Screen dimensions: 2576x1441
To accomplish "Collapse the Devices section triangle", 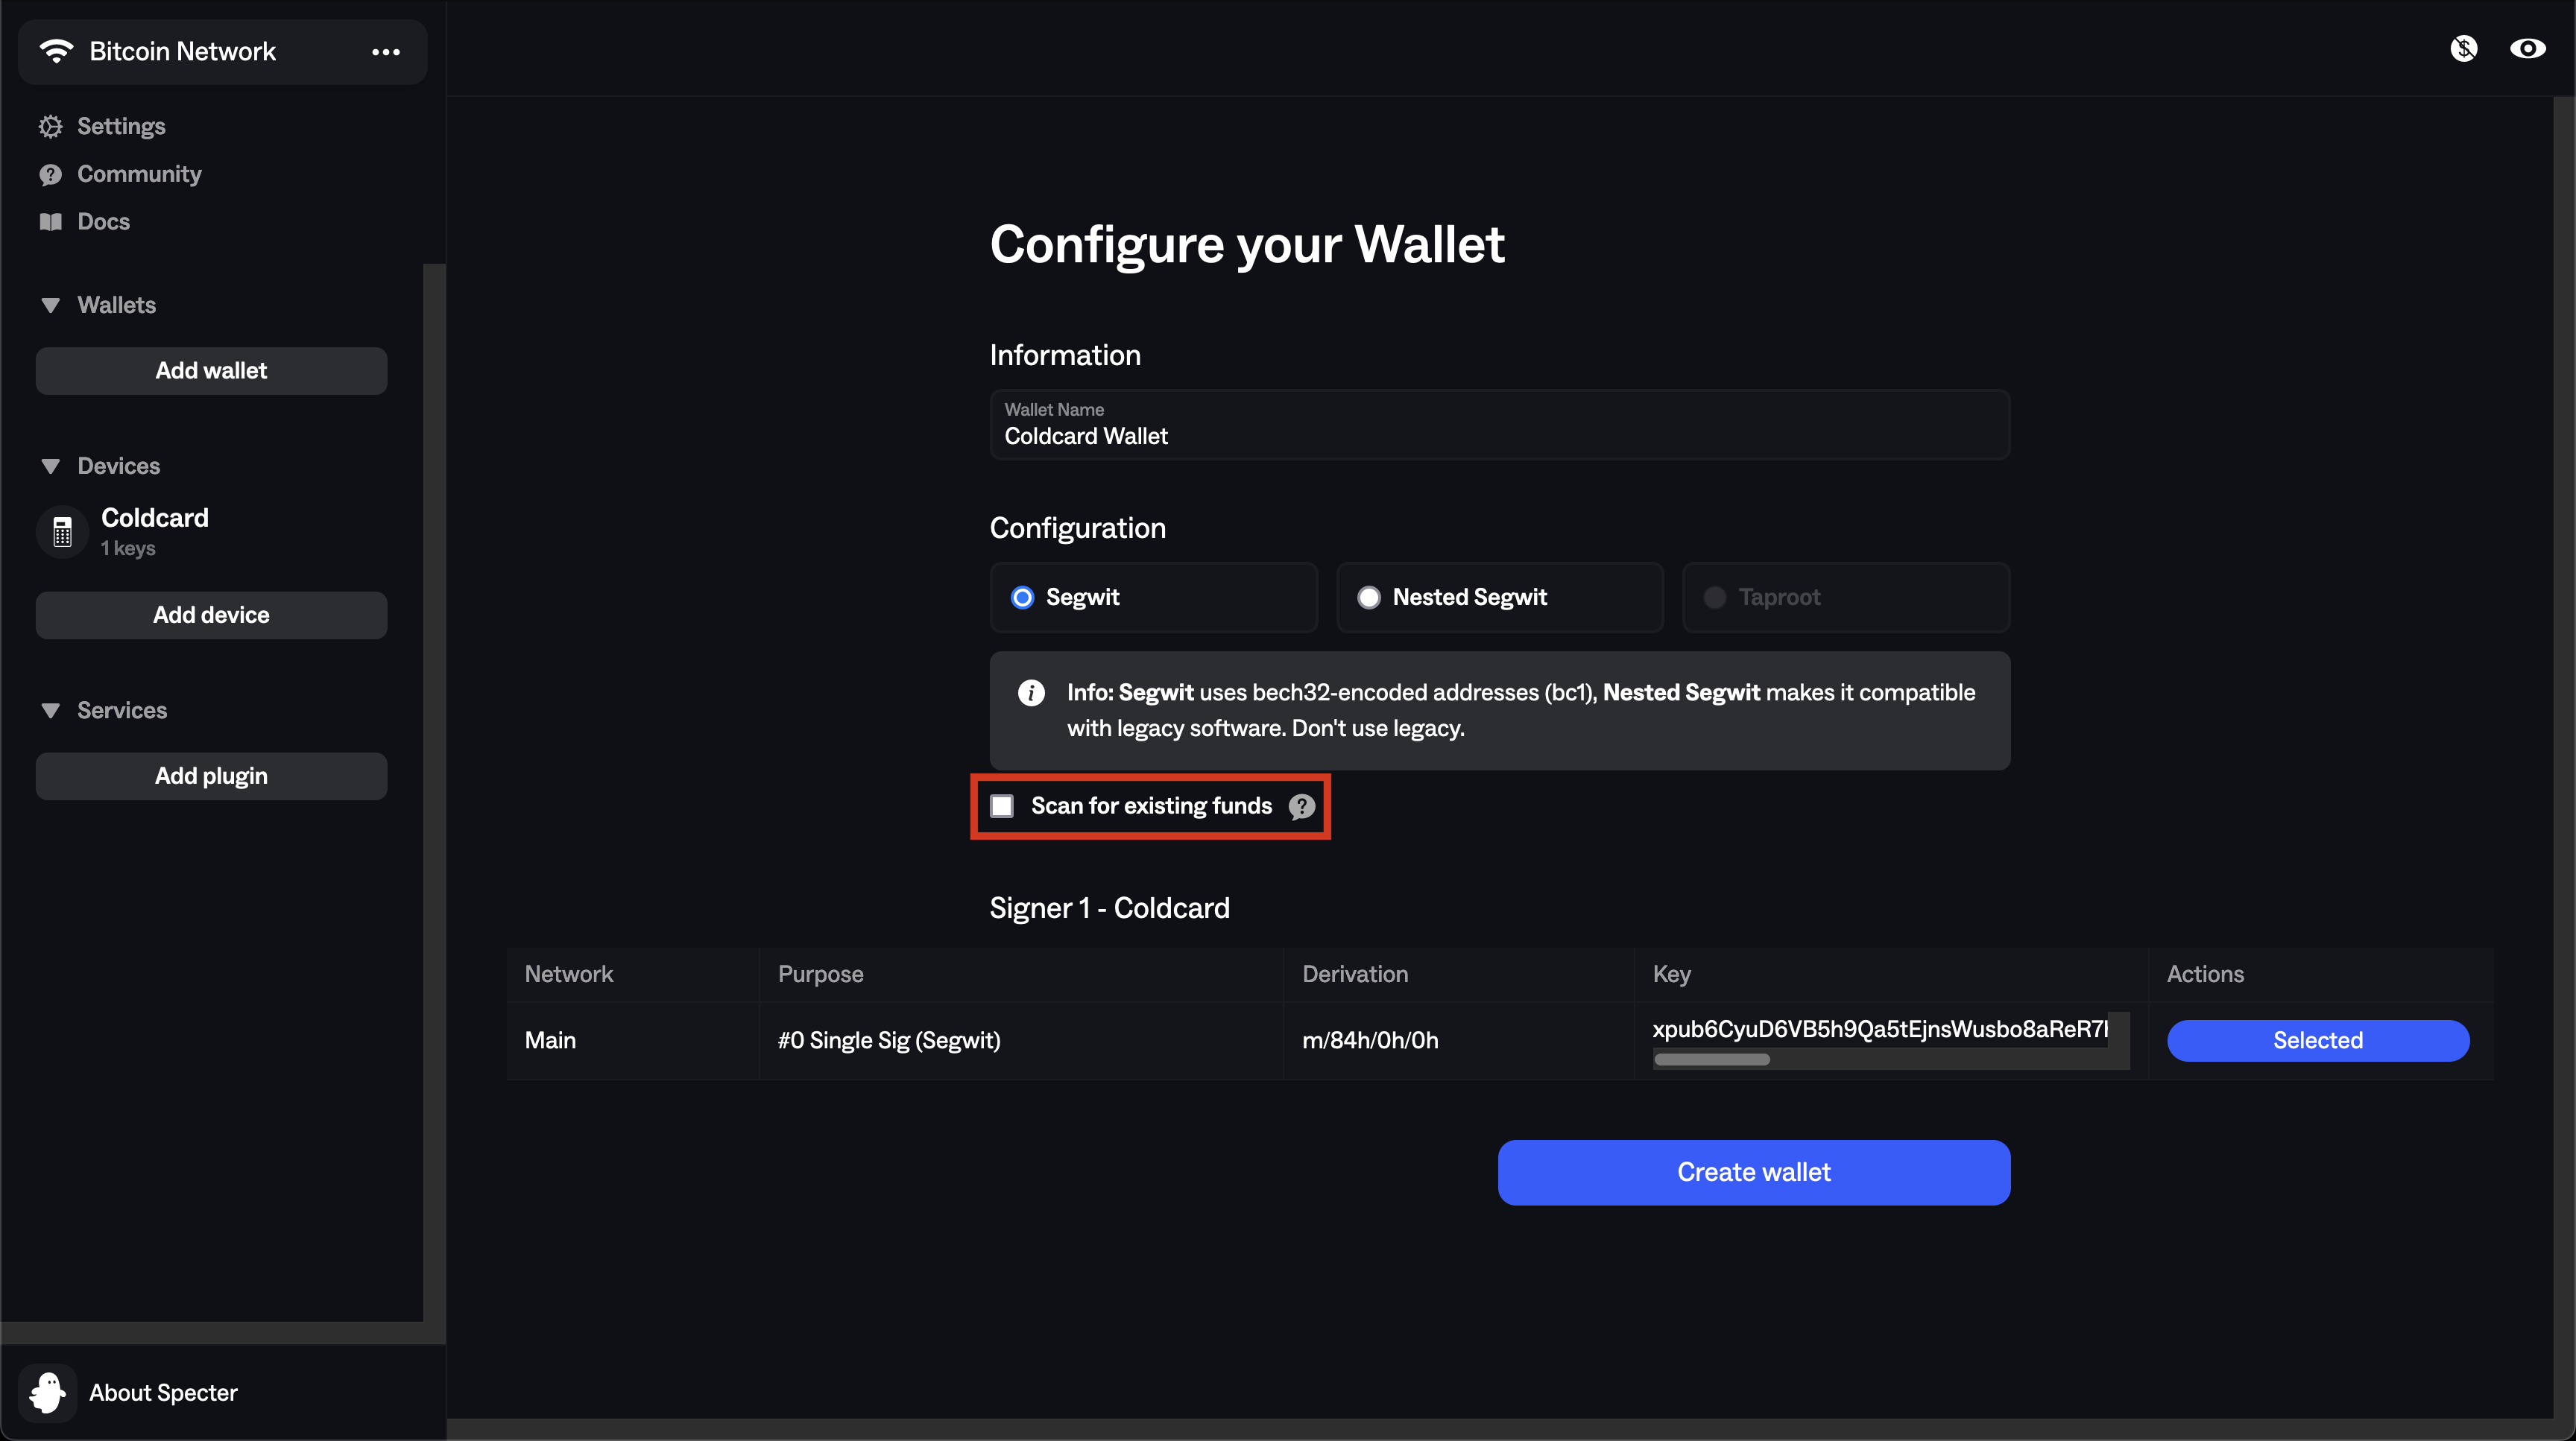I will (x=50, y=466).
